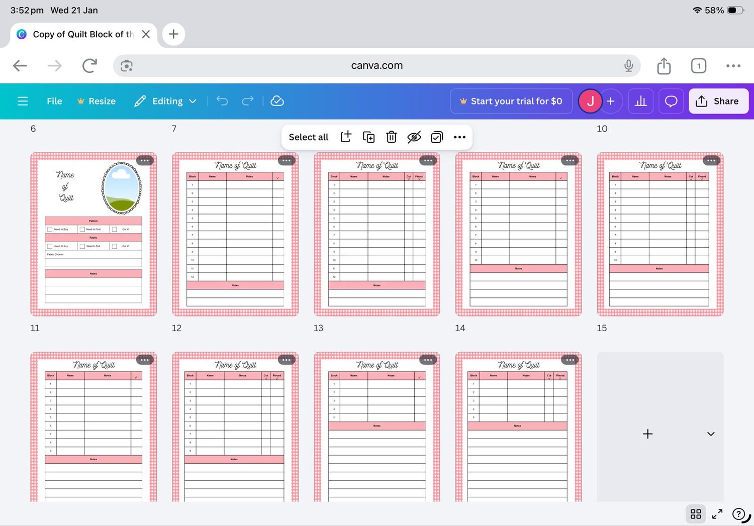Select the page 13 thumbnail

[x=377, y=427]
